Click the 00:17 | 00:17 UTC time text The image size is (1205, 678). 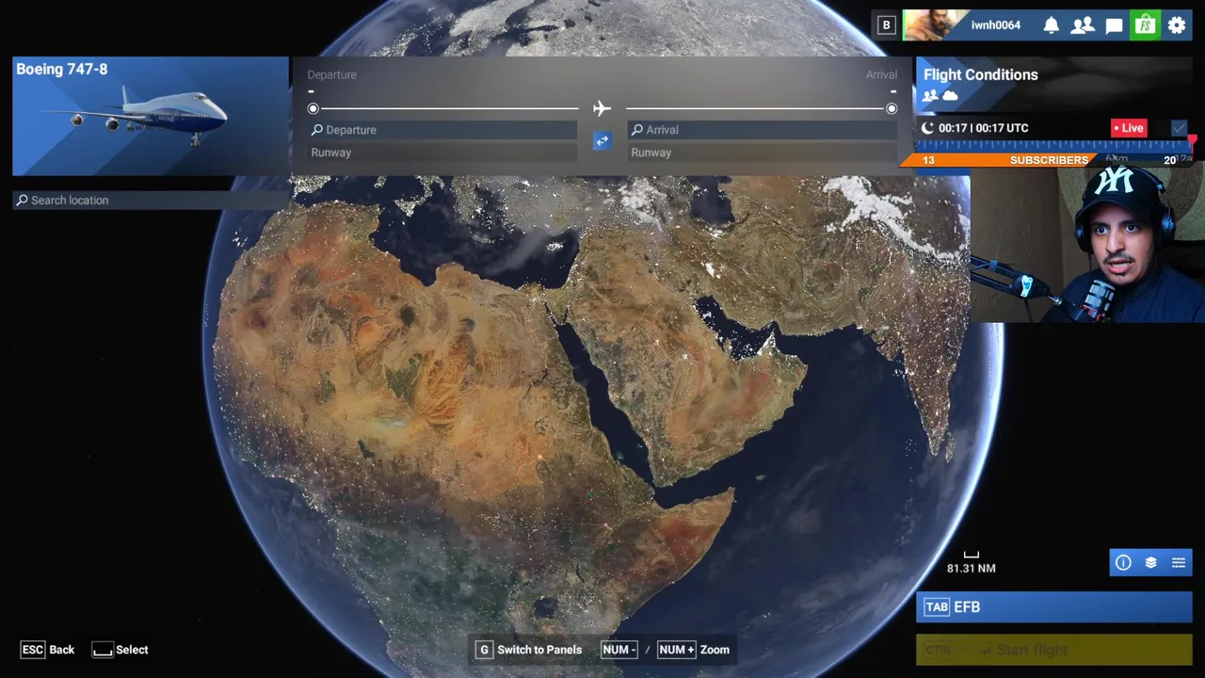[984, 128]
